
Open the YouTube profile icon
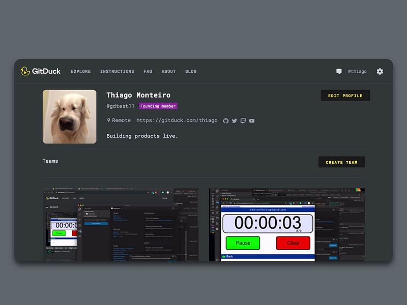coord(252,121)
